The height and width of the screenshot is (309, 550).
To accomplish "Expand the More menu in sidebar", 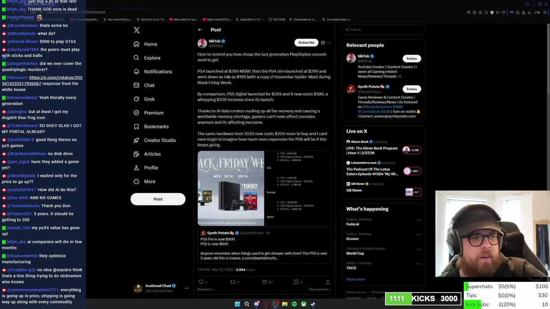I will point(144,182).
